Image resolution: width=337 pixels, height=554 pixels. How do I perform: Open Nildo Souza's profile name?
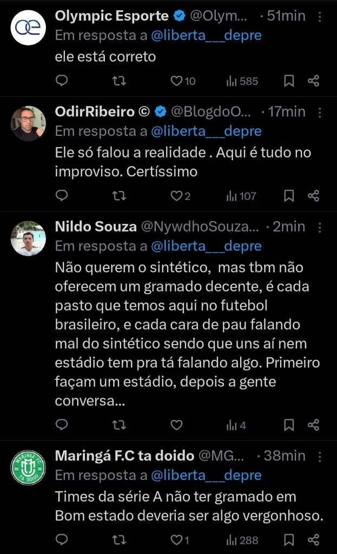pos(96,227)
